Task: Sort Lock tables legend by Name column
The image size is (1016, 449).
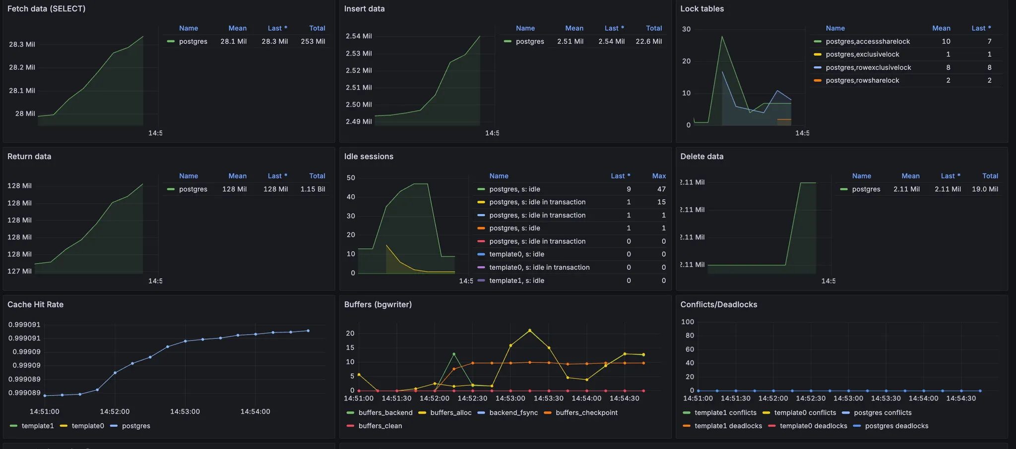Action: point(835,28)
